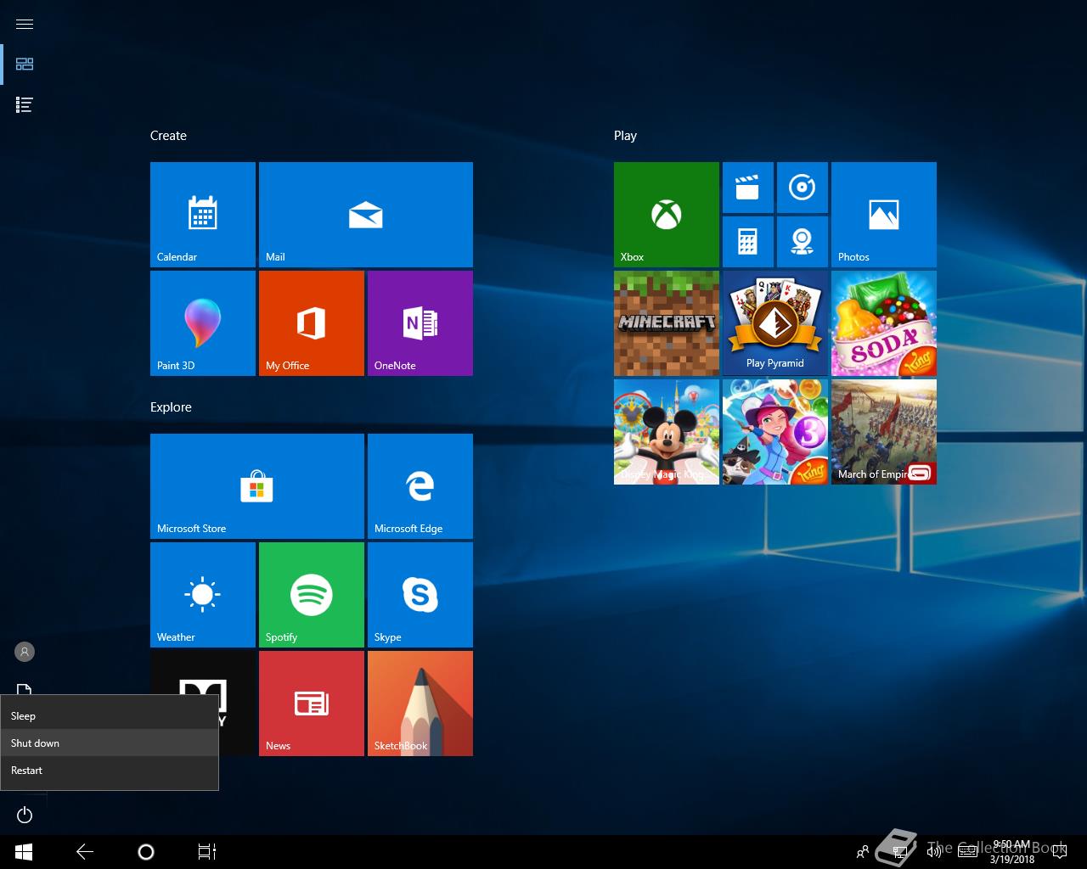The width and height of the screenshot is (1087, 869).
Task: Launch Microsoft Edge tile
Action: [x=420, y=486]
